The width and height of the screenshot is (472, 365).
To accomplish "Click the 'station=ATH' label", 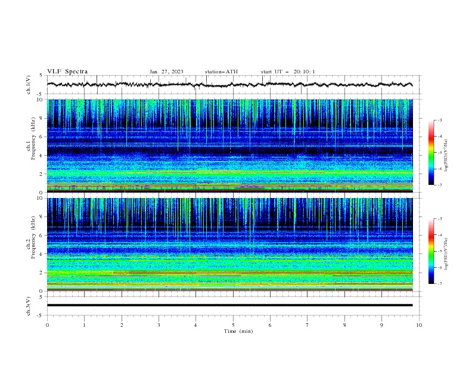I will tap(221, 72).
